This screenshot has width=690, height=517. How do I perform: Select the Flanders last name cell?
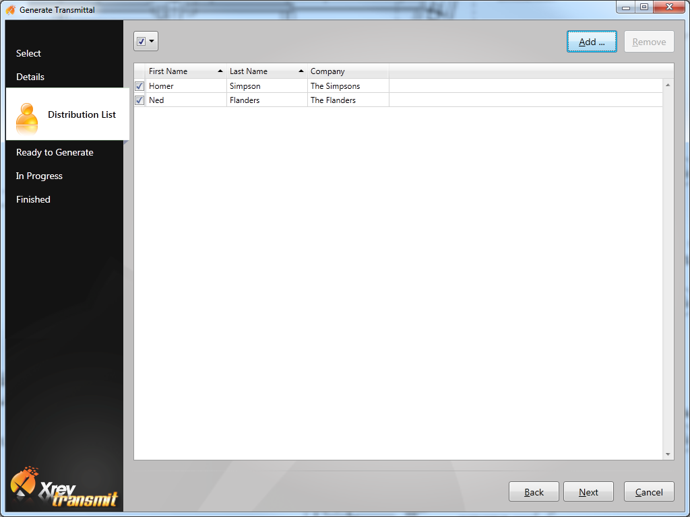[x=267, y=100]
